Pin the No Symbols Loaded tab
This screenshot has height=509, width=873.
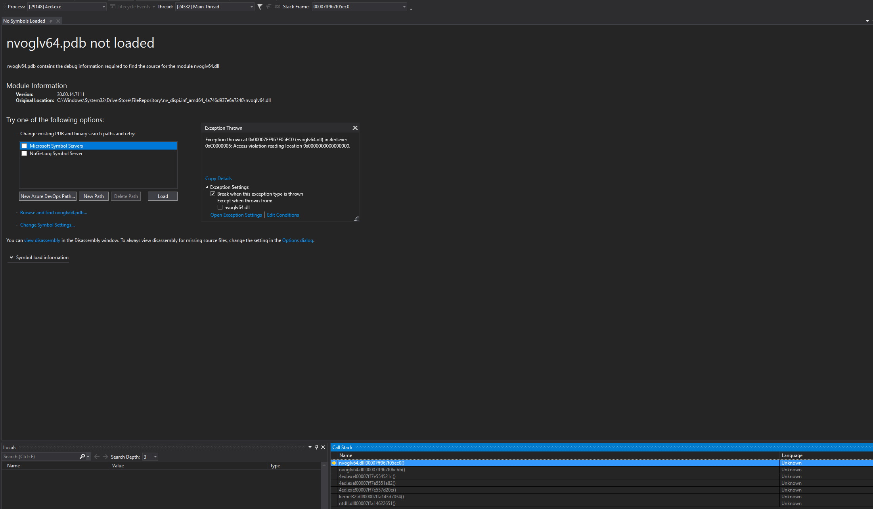[51, 21]
